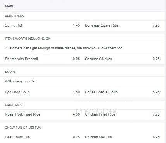
Task: Select Beef Chow Fun
Action: (17, 137)
